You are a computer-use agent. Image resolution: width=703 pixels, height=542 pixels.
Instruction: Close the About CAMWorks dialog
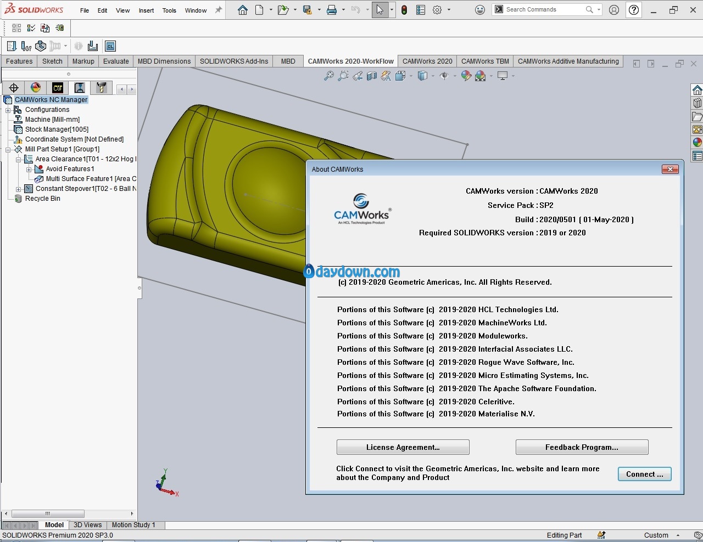point(670,169)
